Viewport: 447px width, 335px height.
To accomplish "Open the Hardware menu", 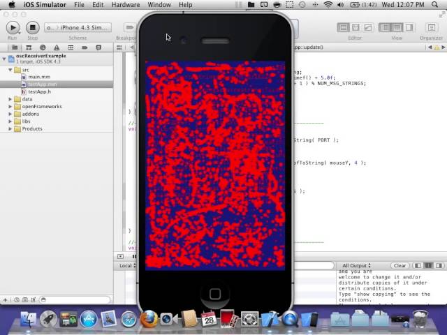I will coord(126,5).
